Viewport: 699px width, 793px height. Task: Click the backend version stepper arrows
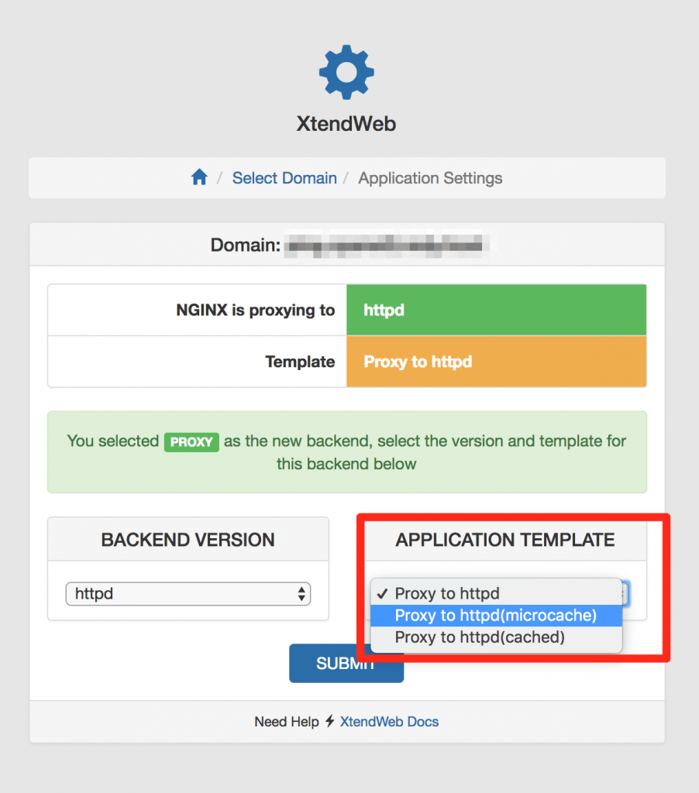pyautogui.click(x=301, y=594)
